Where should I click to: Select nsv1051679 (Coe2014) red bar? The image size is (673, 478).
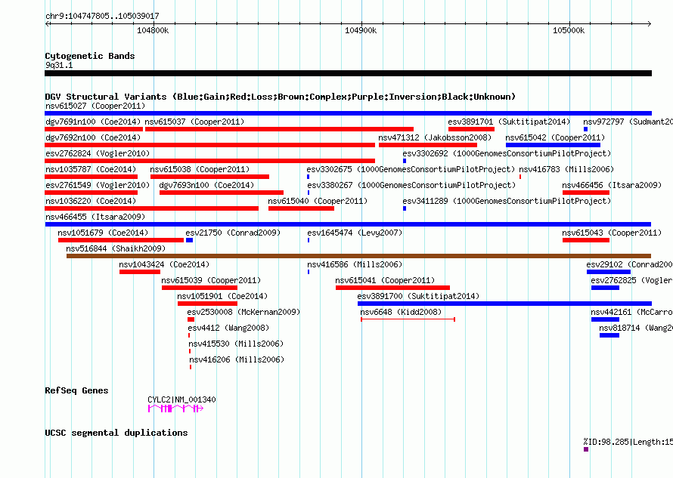[x=121, y=240]
